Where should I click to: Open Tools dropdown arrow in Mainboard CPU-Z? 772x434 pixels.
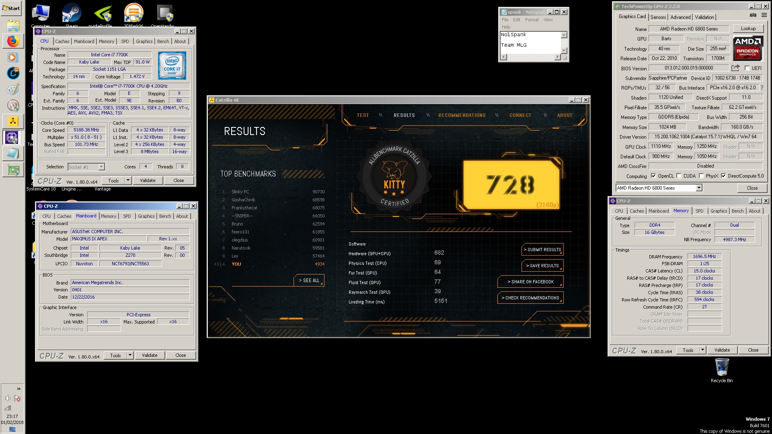tap(130, 355)
